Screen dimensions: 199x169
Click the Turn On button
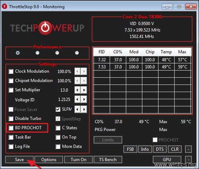pos(79,160)
